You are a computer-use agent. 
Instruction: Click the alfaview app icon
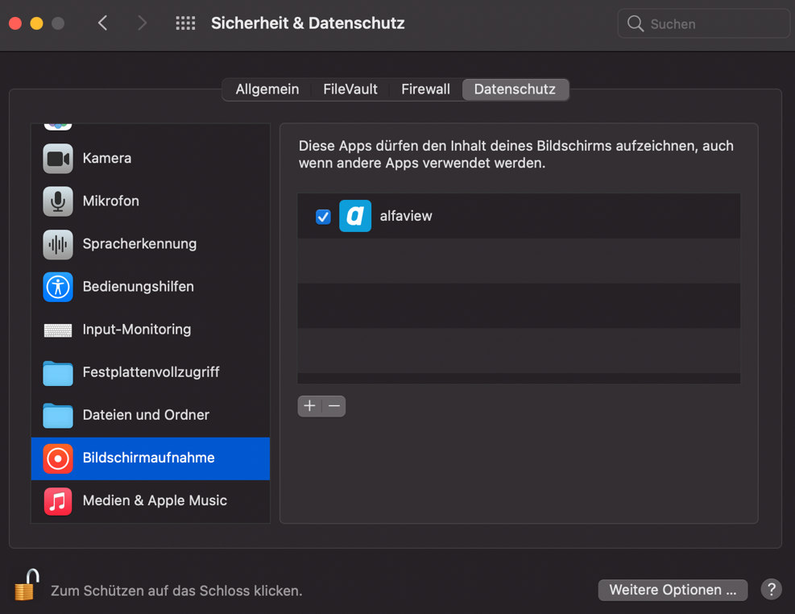355,216
